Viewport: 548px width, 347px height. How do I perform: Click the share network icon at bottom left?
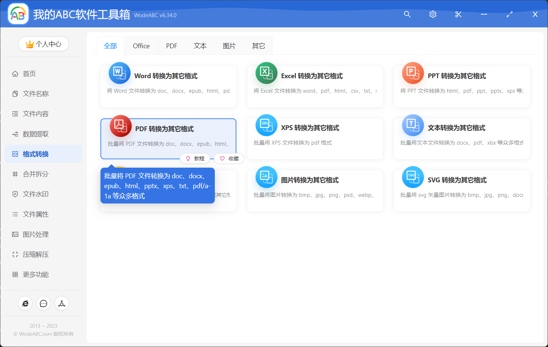[x=62, y=303]
